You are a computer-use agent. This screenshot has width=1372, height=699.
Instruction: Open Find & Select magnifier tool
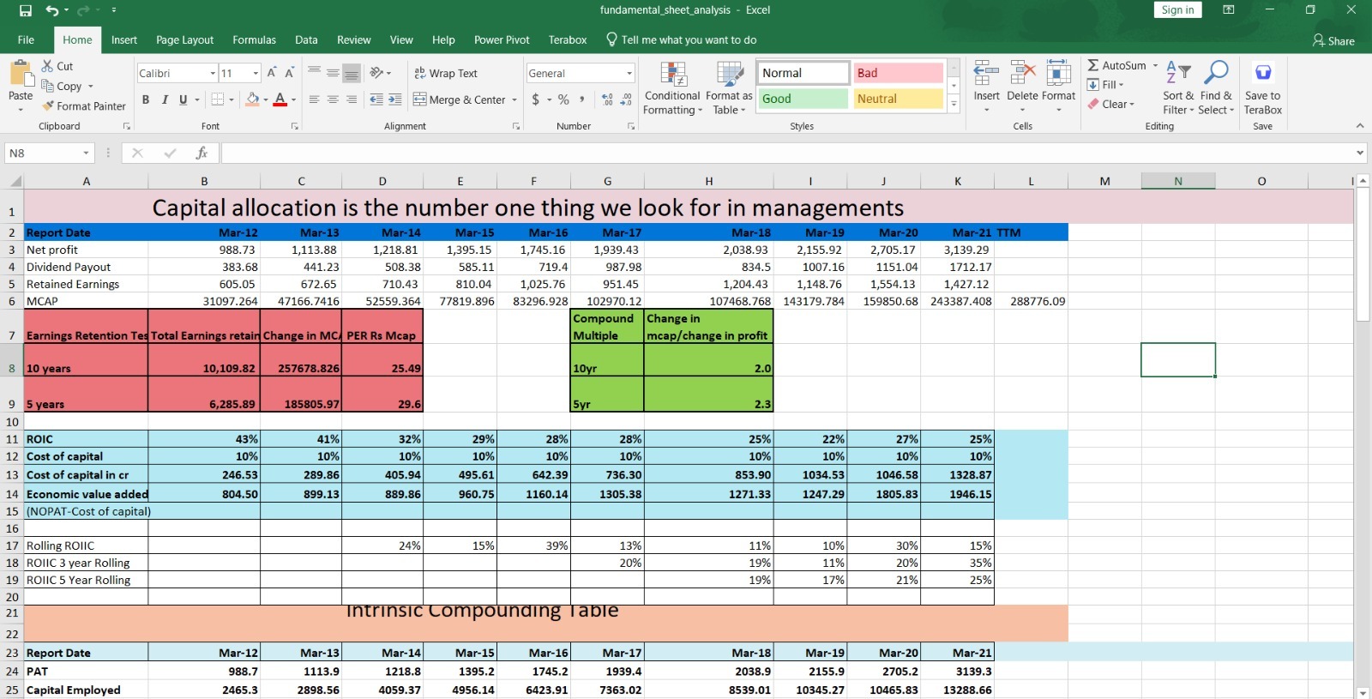(1216, 74)
